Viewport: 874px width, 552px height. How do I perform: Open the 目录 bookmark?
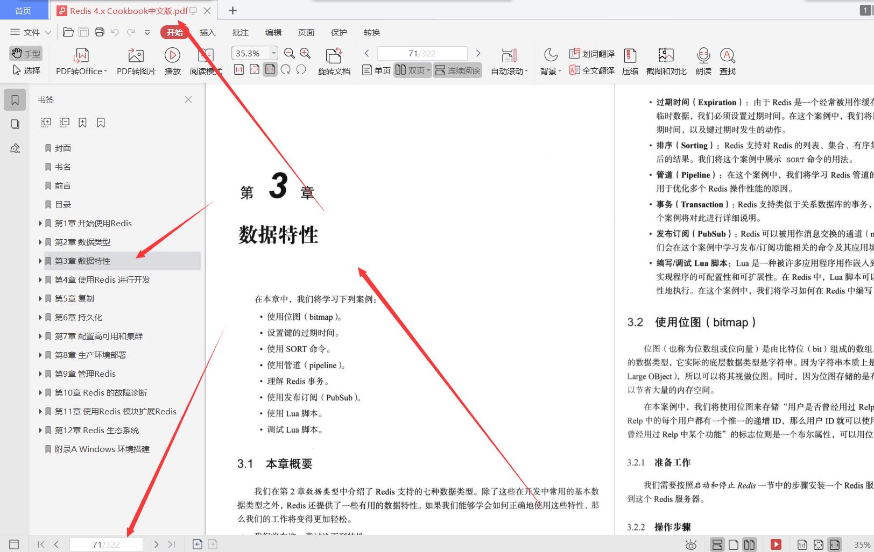[x=63, y=204]
